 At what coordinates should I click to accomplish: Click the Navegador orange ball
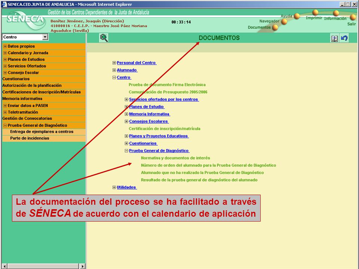(284, 22)
